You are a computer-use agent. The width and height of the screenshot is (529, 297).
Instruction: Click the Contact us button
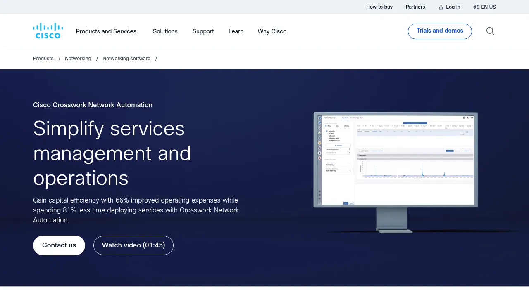coord(59,245)
